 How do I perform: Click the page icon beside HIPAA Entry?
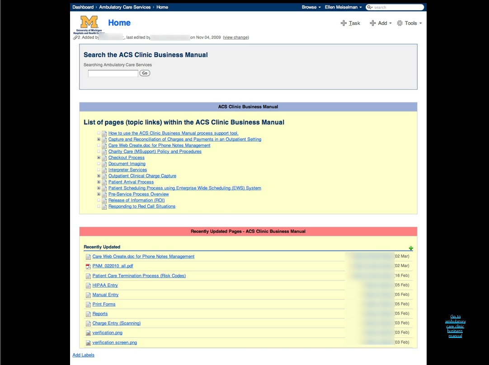point(89,285)
